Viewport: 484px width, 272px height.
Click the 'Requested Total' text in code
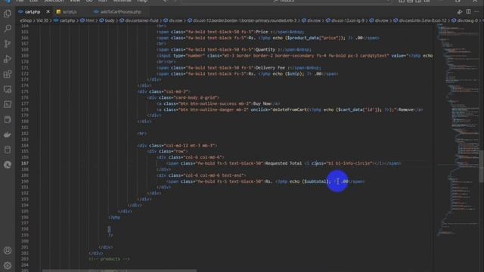[x=284, y=163]
